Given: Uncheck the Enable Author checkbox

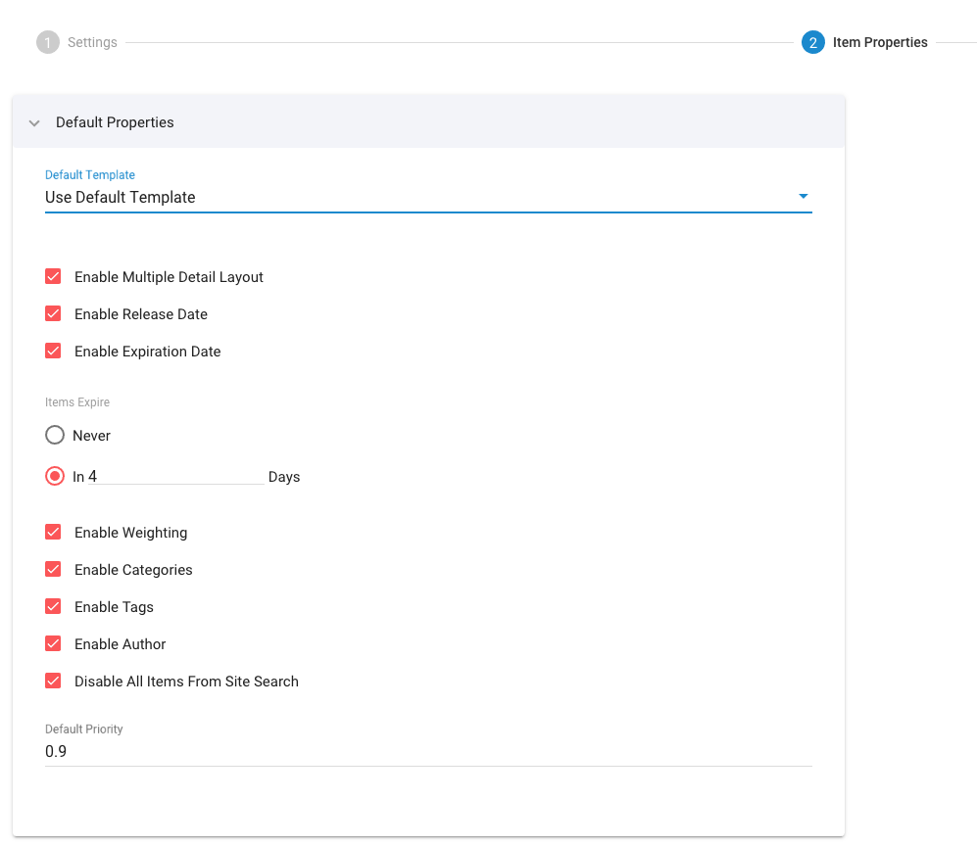Looking at the screenshot, I should [x=53, y=644].
